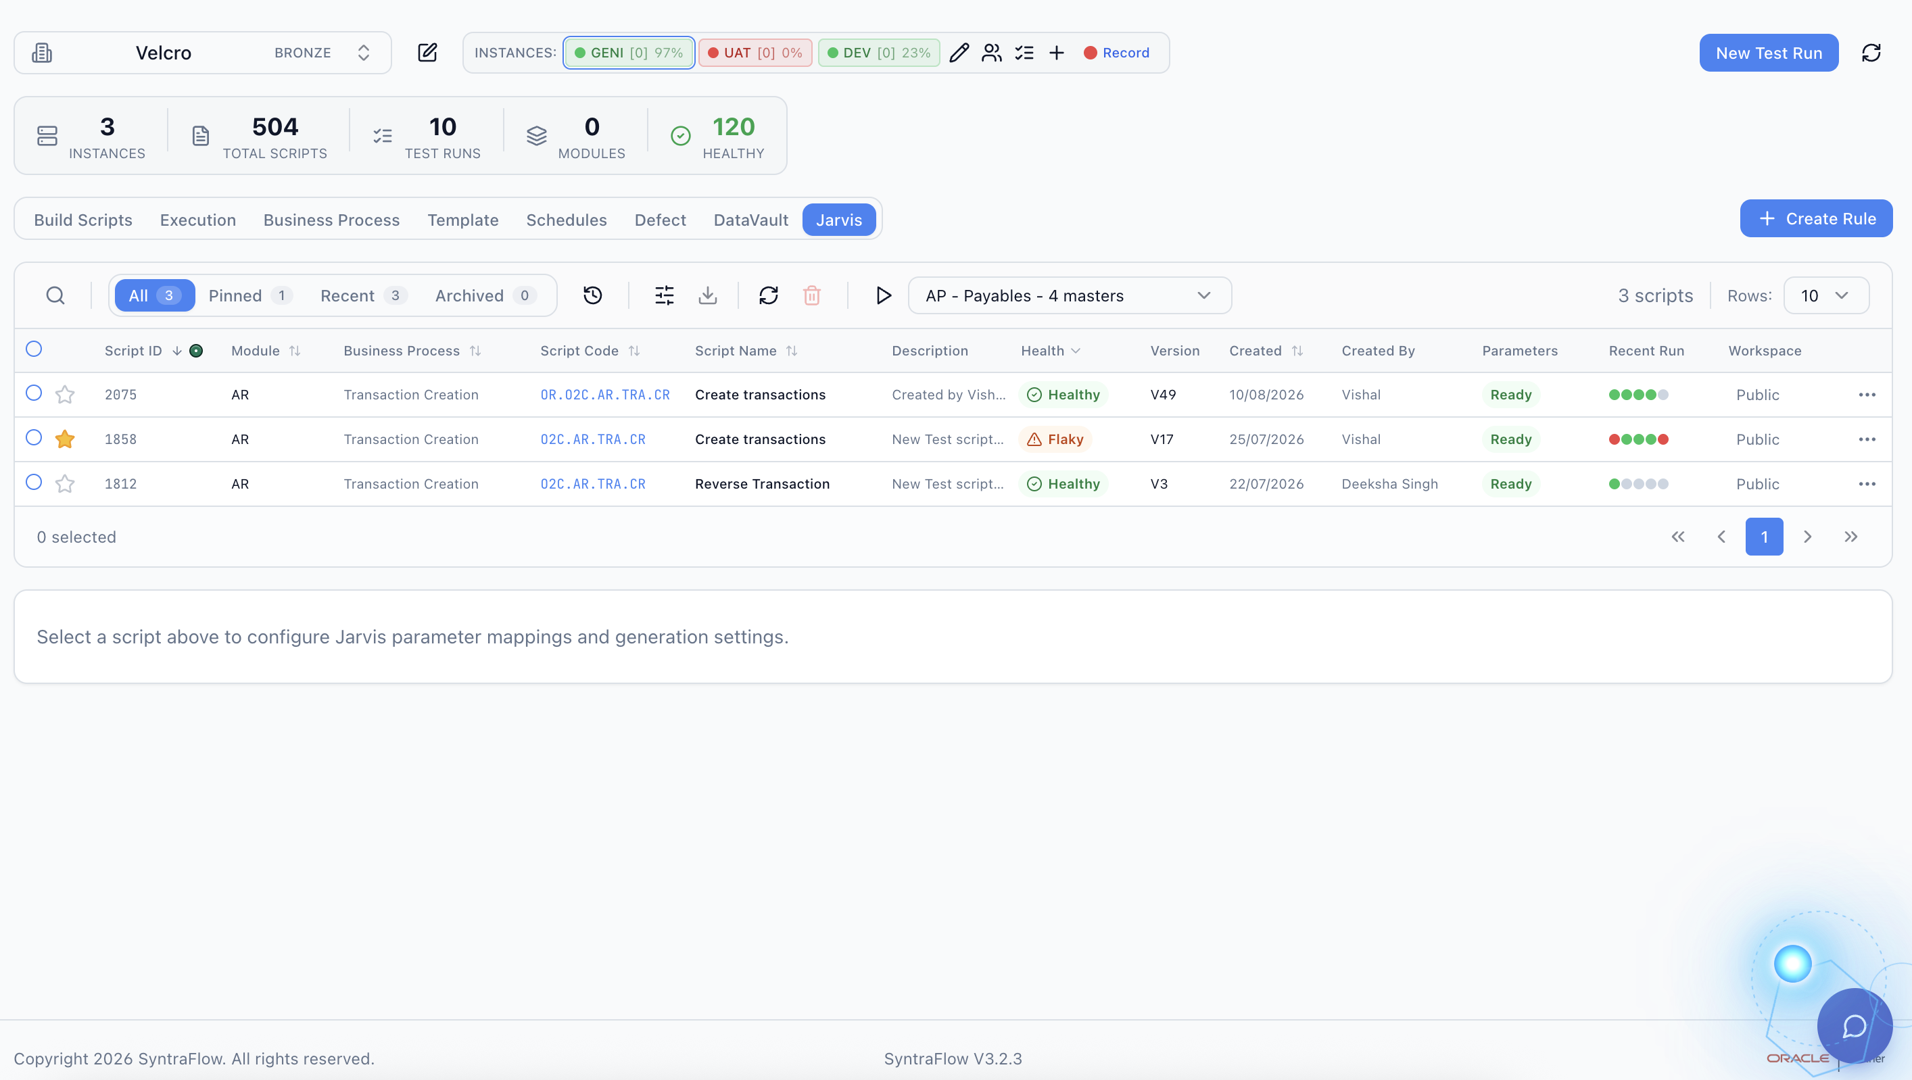Select the DEV instance toggle

(879, 53)
